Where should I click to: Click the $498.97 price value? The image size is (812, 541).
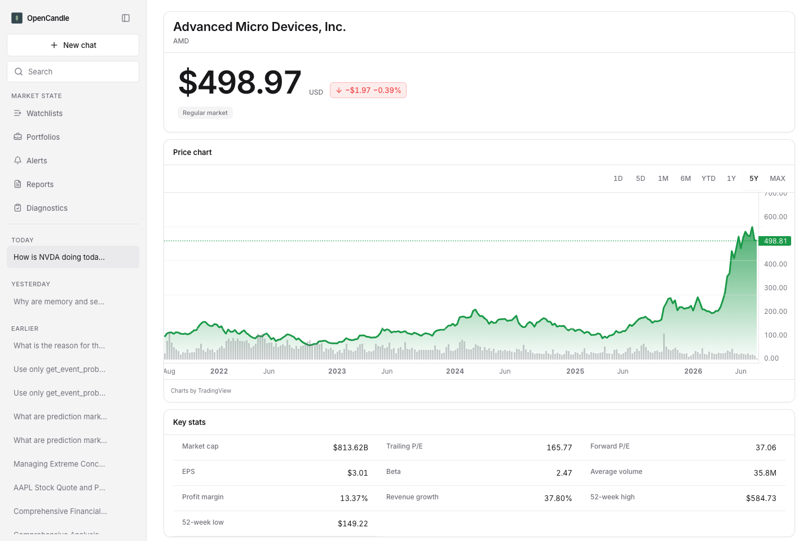tap(240, 82)
